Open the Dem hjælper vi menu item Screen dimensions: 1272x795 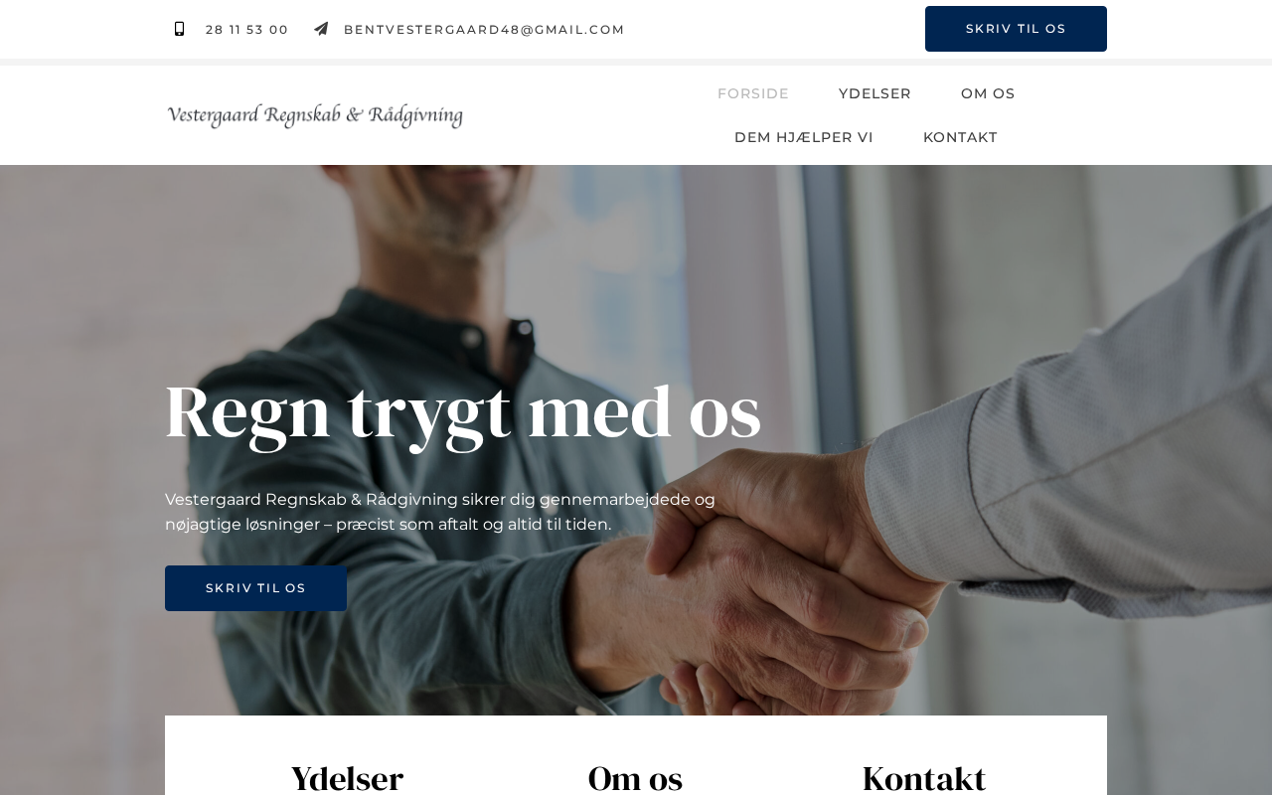click(804, 137)
